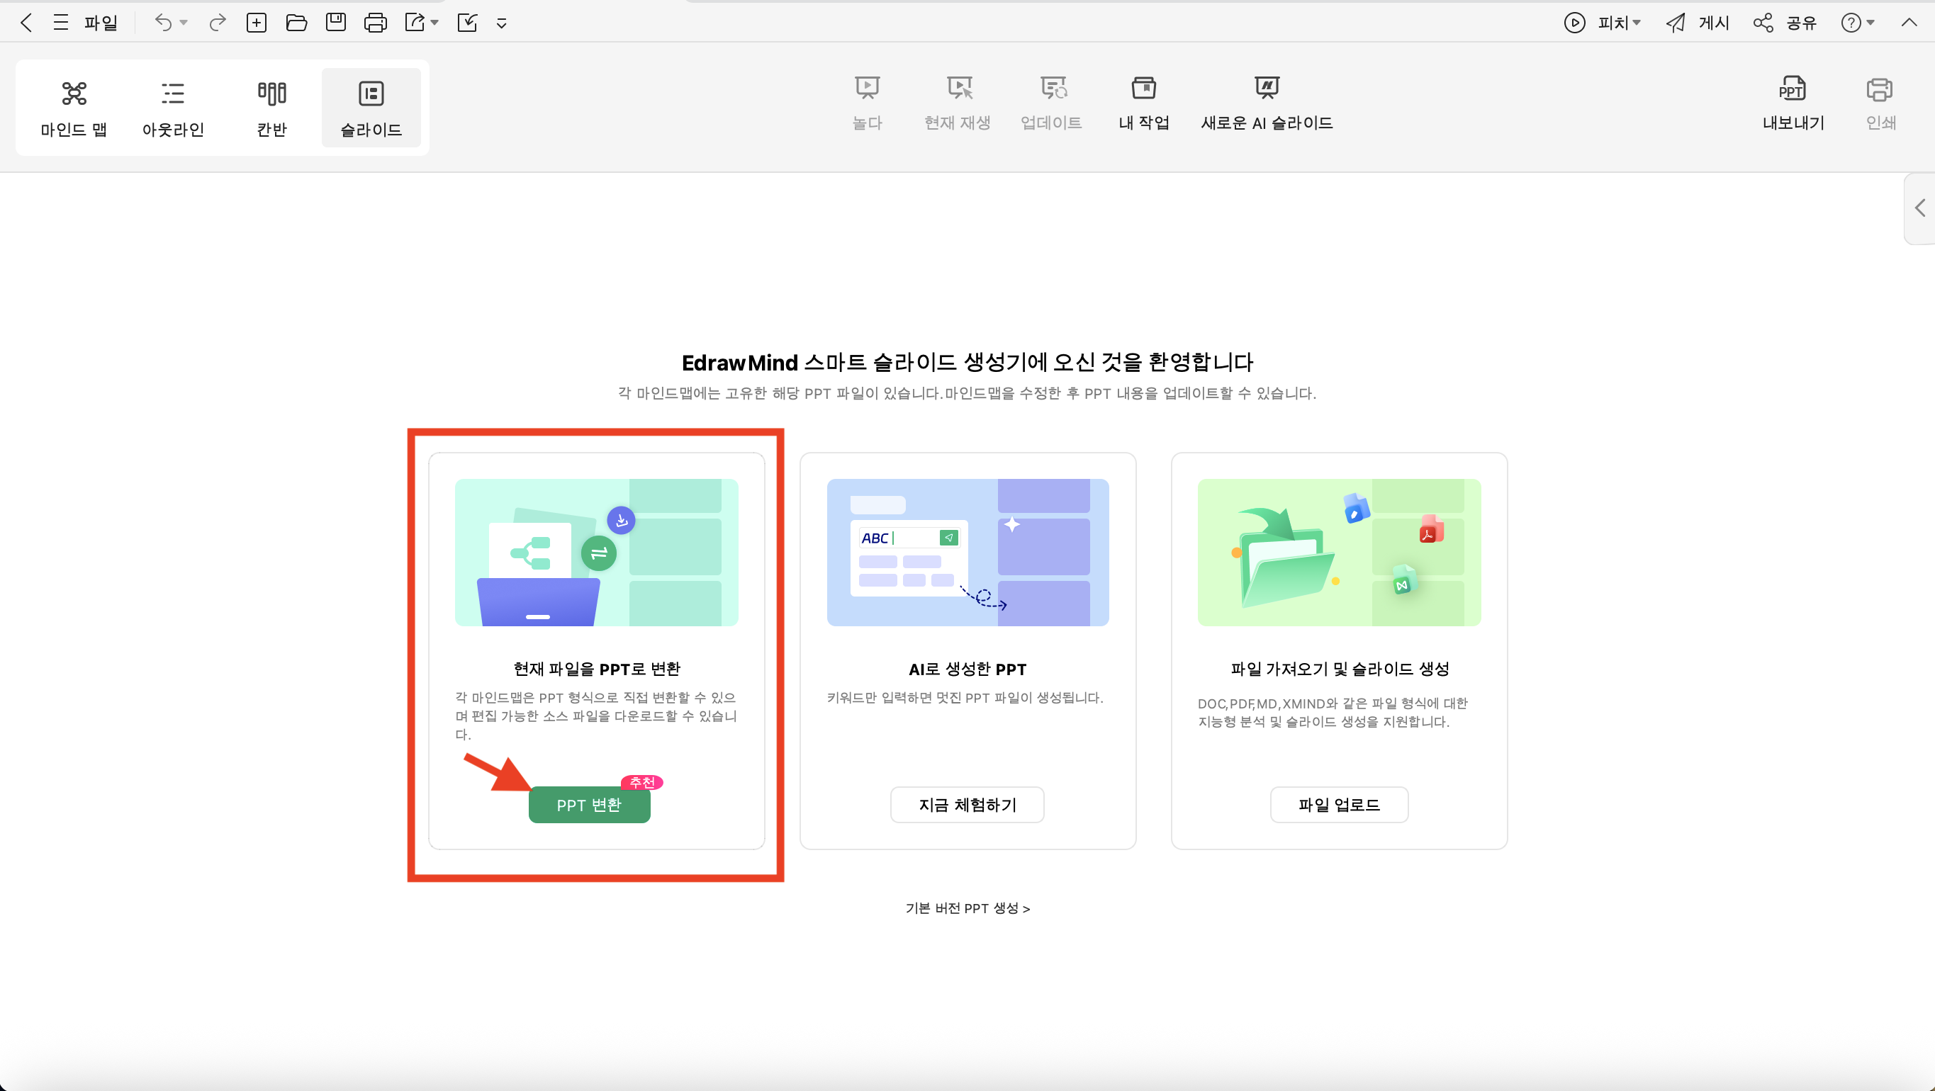Image resolution: width=1935 pixels, height=1091 pixels.
Task: Open the 기본 버전 PPT 생성 link
Action: (967, 908)
